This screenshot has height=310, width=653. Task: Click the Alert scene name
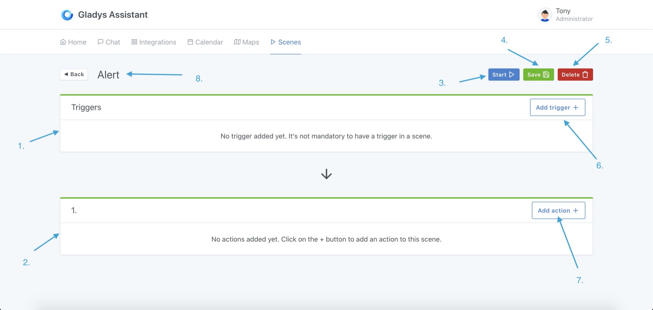tap(108, 75)
